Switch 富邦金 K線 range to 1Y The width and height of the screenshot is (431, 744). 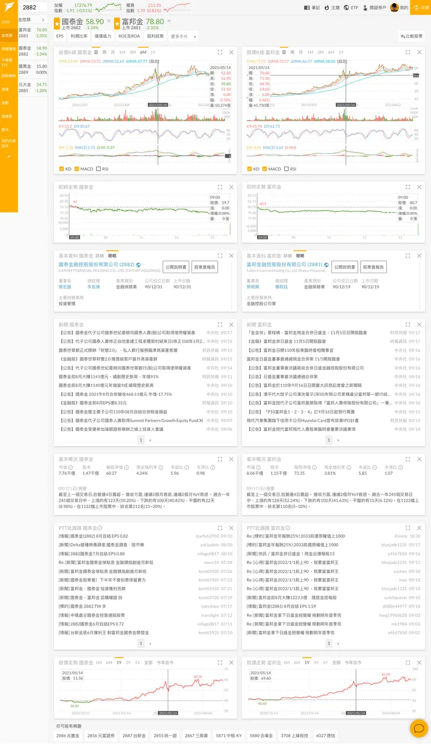341,52
